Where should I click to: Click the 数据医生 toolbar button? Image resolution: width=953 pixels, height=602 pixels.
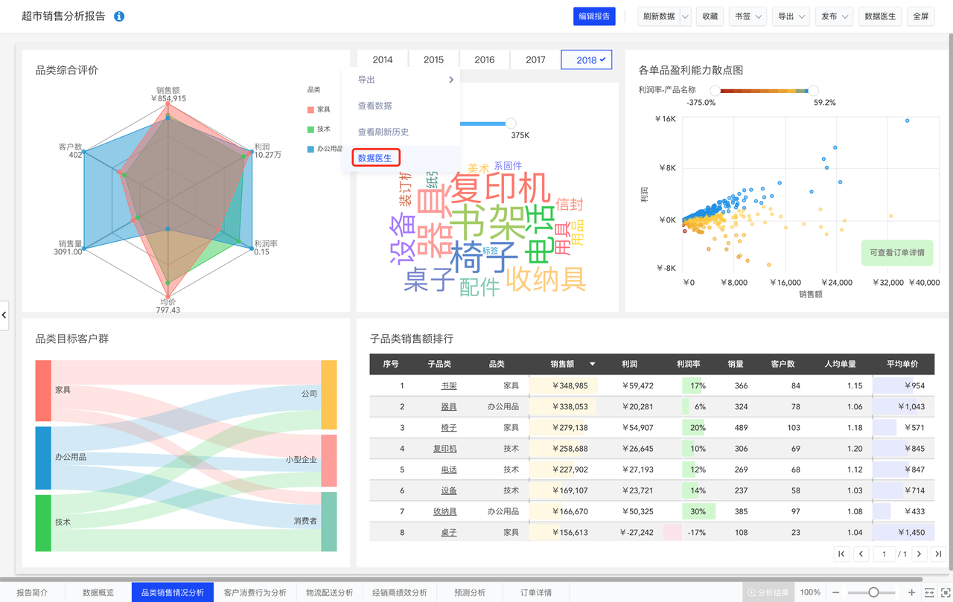(880, 16)
